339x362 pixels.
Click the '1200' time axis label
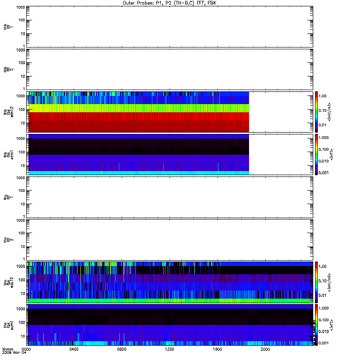pyautogui.click(x=169, y=349)
